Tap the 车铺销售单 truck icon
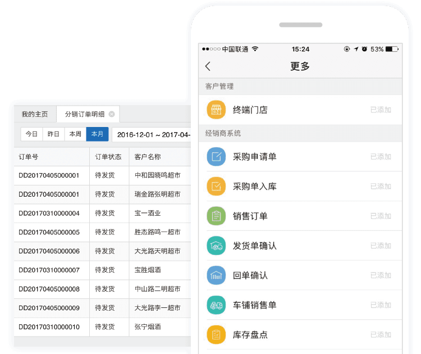The width and height of the screenshot is (421, 354). pos(216,306)
